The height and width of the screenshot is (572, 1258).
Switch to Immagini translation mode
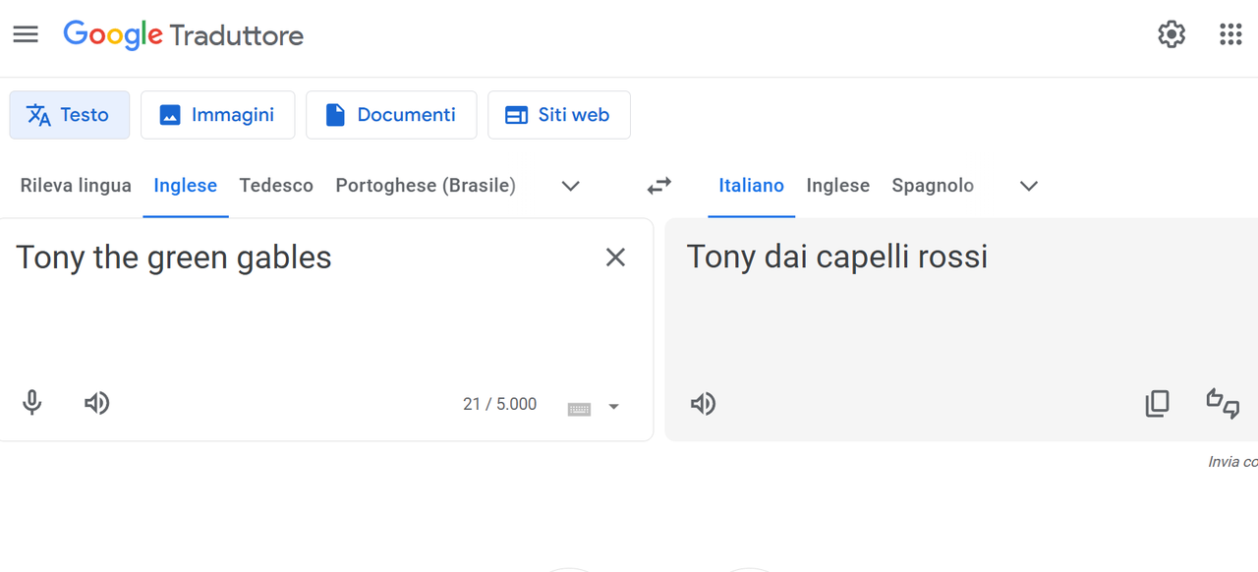(x=217, y=115)
